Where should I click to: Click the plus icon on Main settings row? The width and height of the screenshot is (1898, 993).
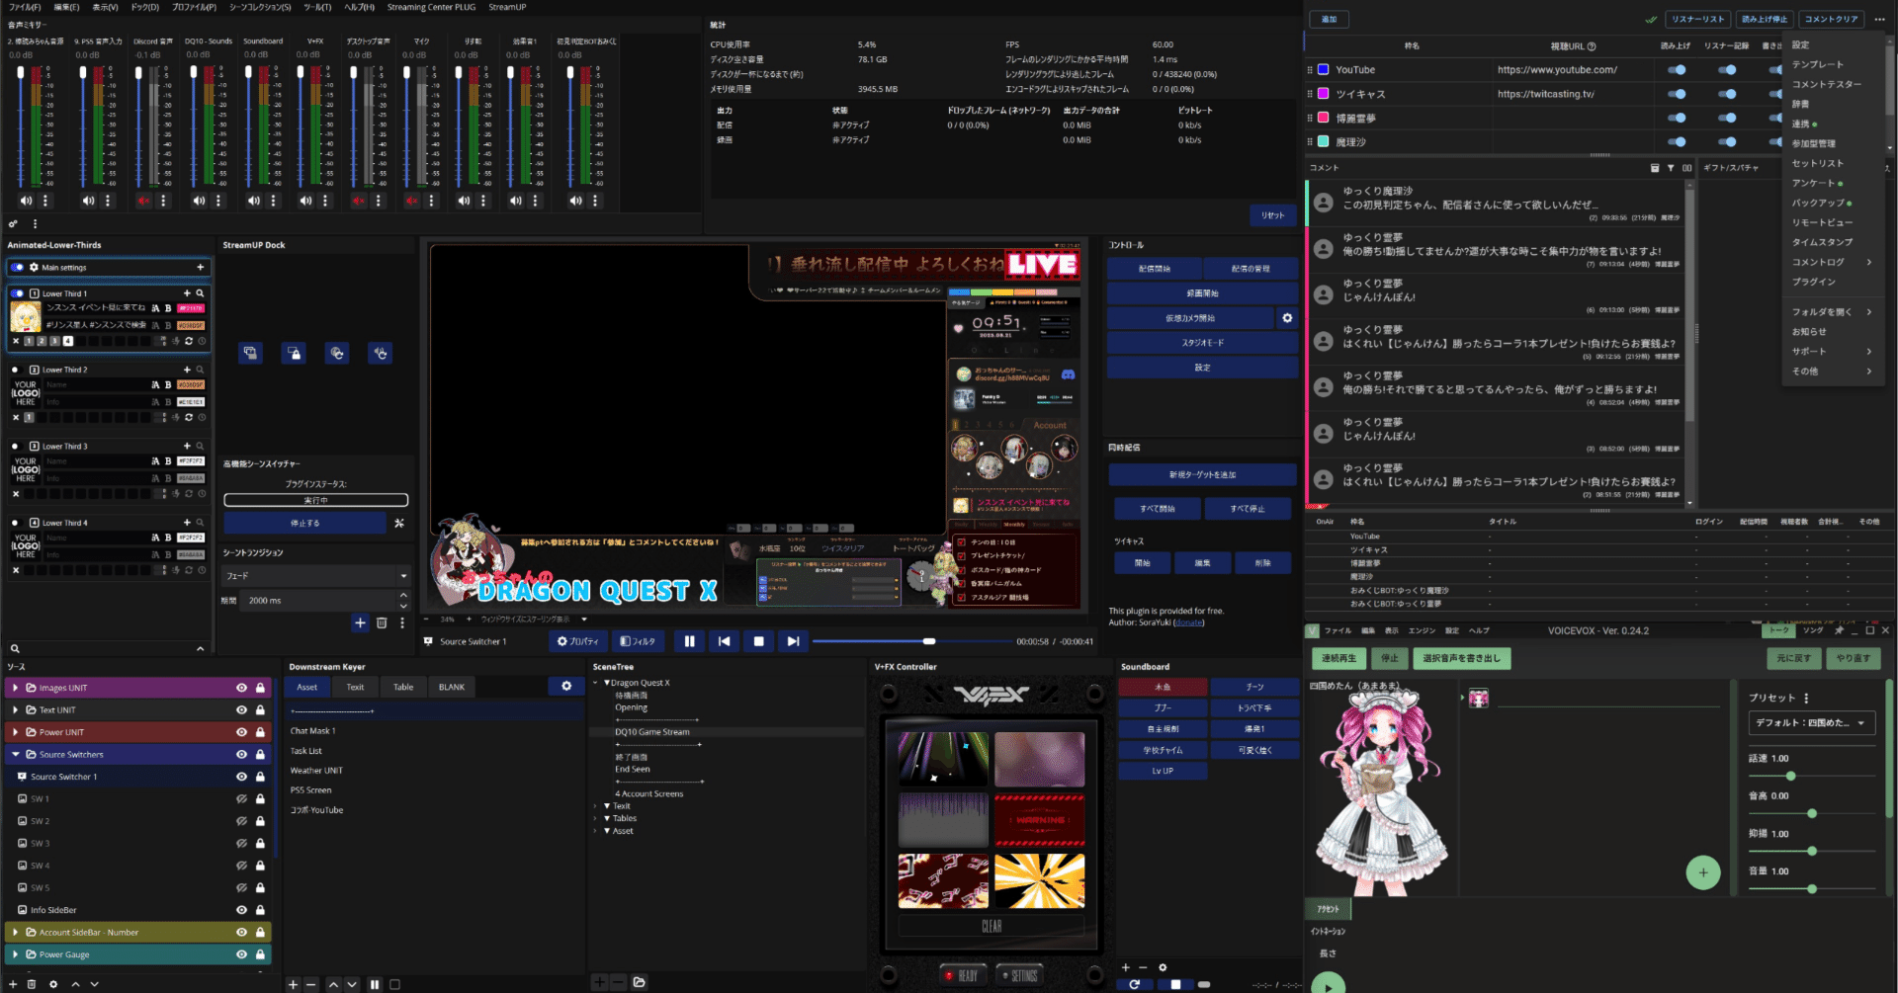(200, 268)
